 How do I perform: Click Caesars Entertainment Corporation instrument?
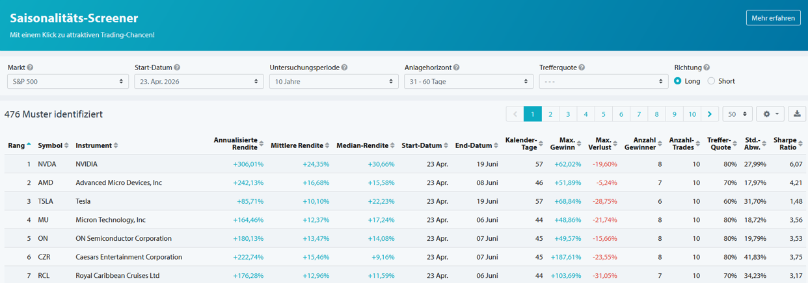[129, 257]
